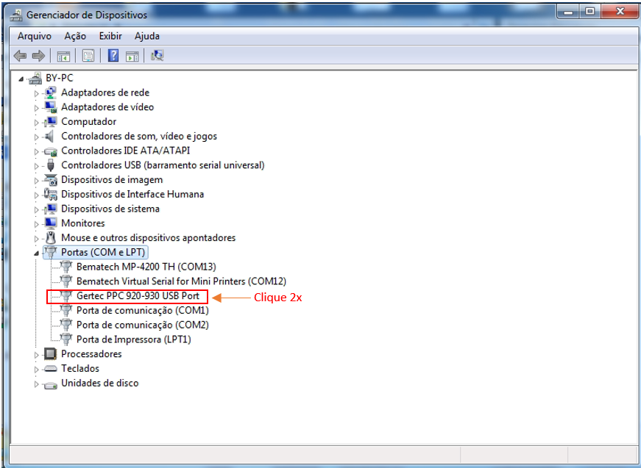Select Gertec PPC 920-930 USB Port
Screen dimensions: 641x468
(x=138, y=295)
